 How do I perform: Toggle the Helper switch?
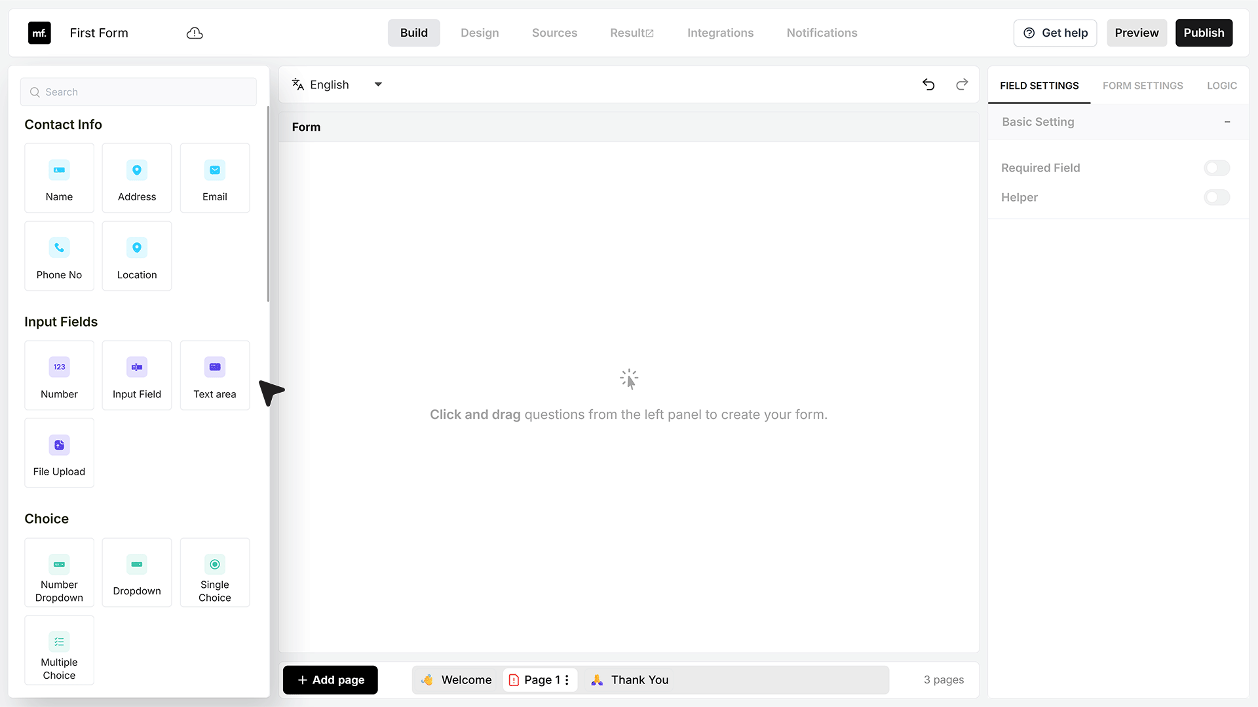point(1217,198)
